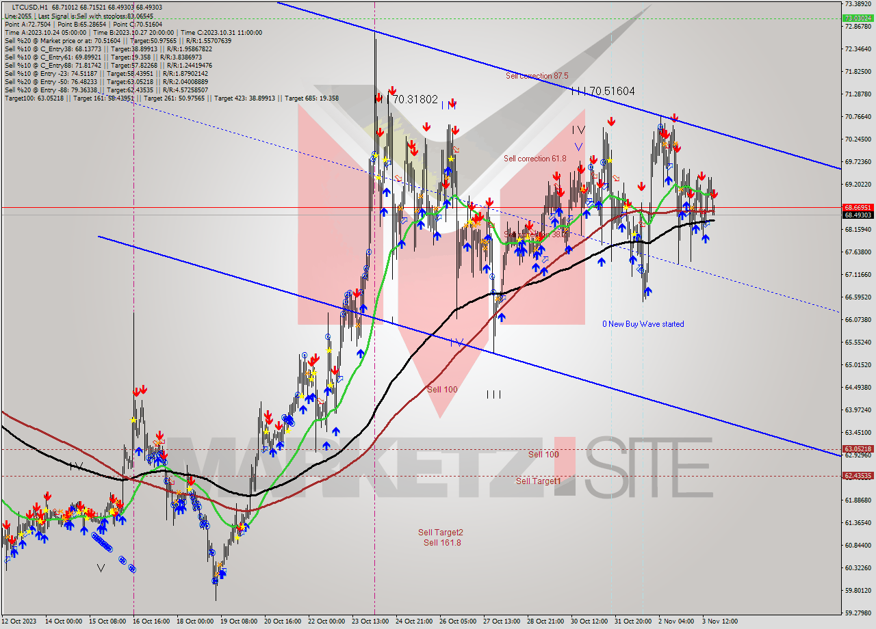The height and width of the screenshot is (629, 876).
Task: Click 60.32260 on the price axis
Action: [x=858, y=568]
